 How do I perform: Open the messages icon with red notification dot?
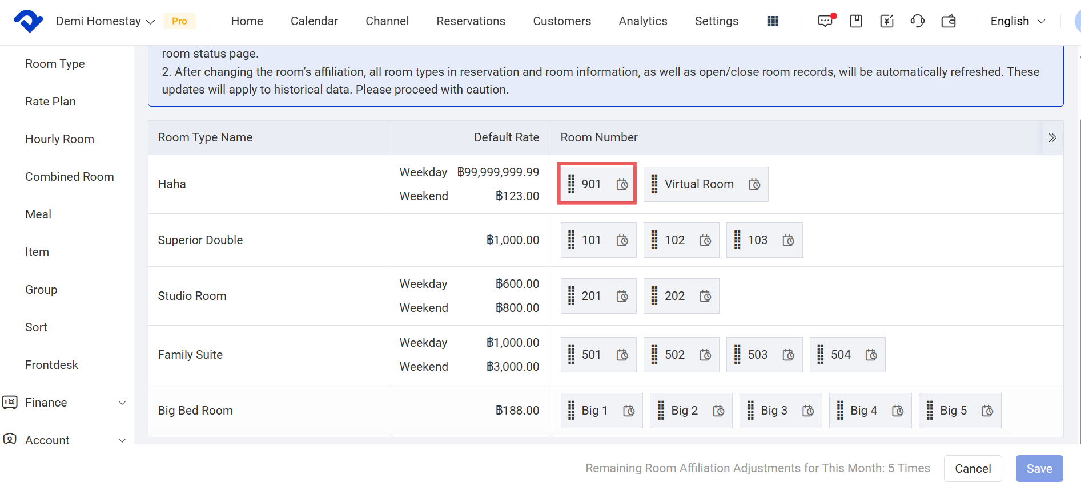825,21
